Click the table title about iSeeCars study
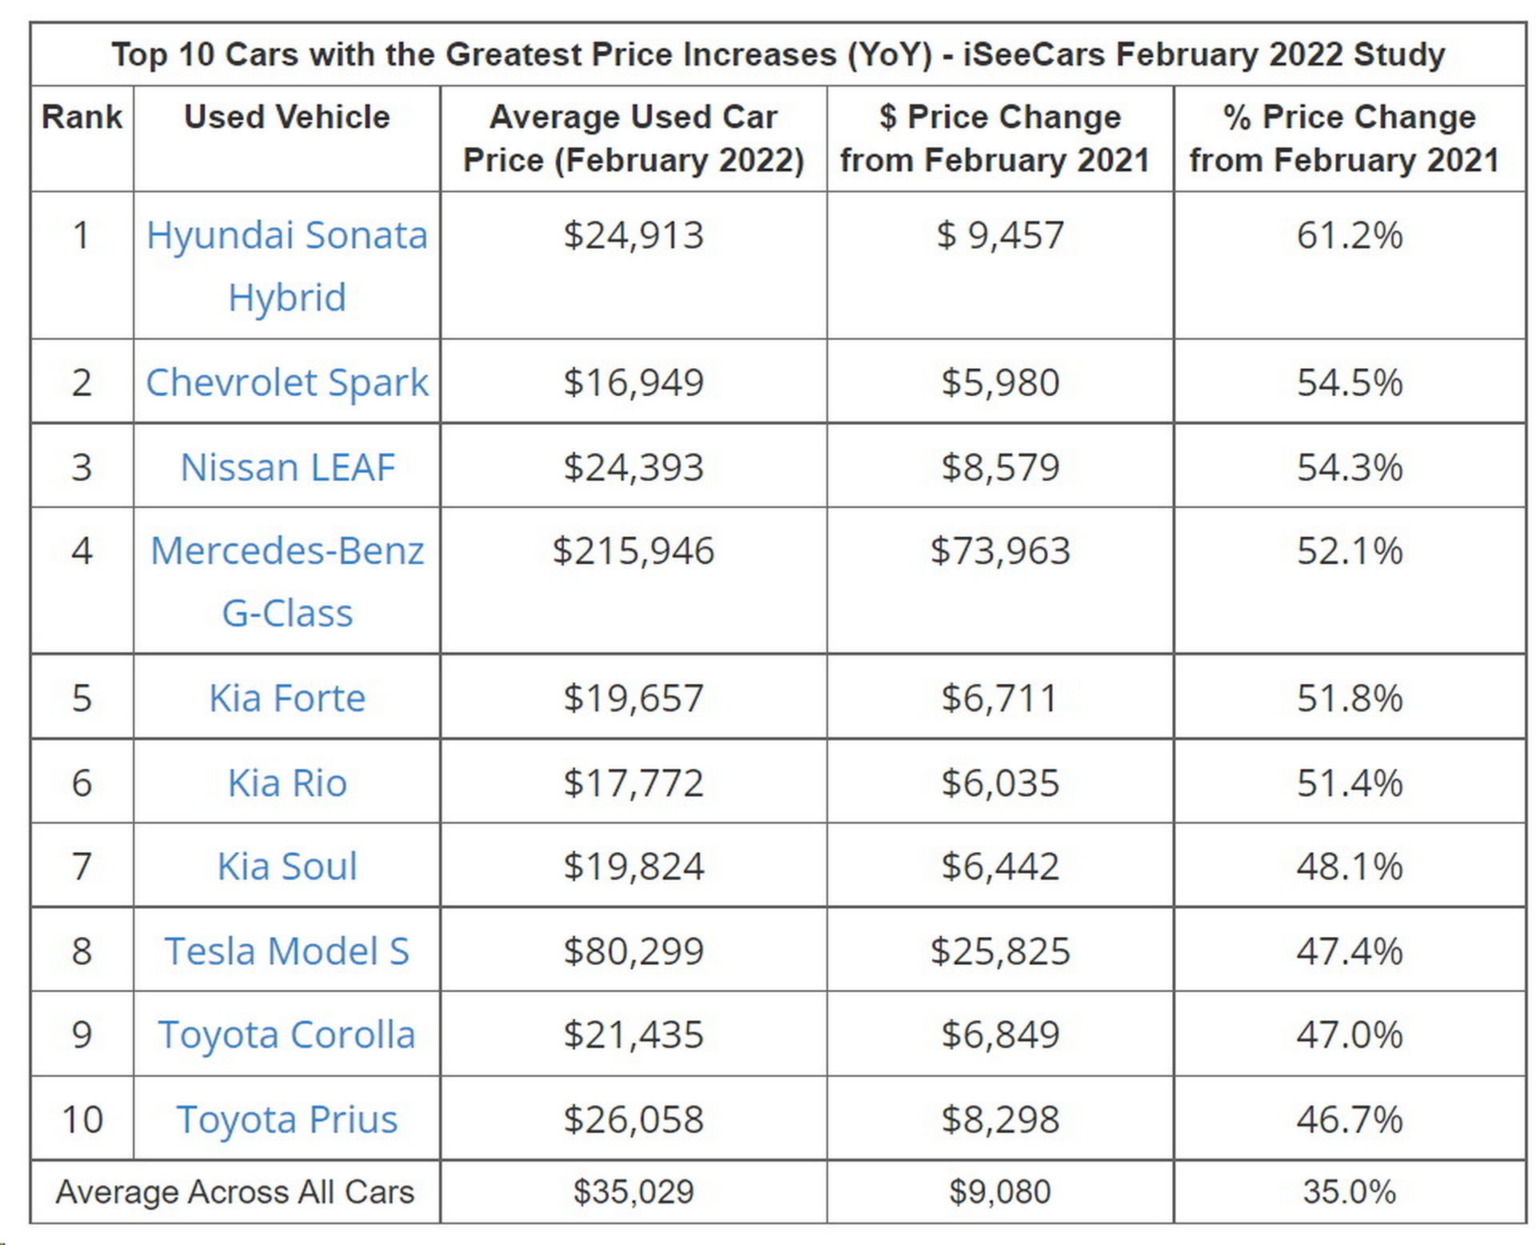 click(778, 54)
